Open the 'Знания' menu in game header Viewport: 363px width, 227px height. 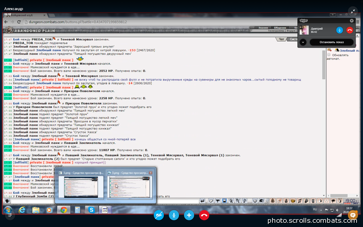263,28
